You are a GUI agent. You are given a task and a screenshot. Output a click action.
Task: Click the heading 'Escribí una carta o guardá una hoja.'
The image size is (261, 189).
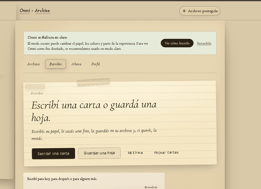tap(94, 111)
